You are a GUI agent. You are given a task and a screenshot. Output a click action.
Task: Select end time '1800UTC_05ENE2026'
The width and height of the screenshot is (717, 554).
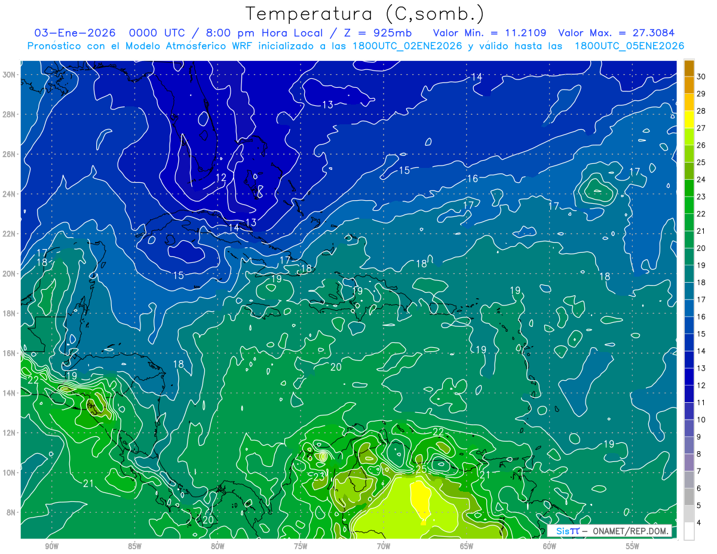pyautogui.click(x=629, y=46)
